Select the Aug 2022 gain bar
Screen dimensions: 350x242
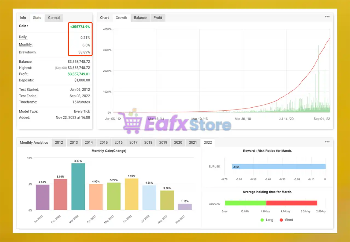(167, 200)
